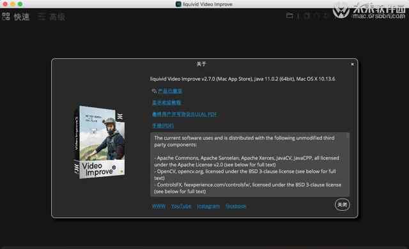The height and width of the screenshot is (249, 409).
Task: Click the link next to the key icon
Action: point(170,91)
